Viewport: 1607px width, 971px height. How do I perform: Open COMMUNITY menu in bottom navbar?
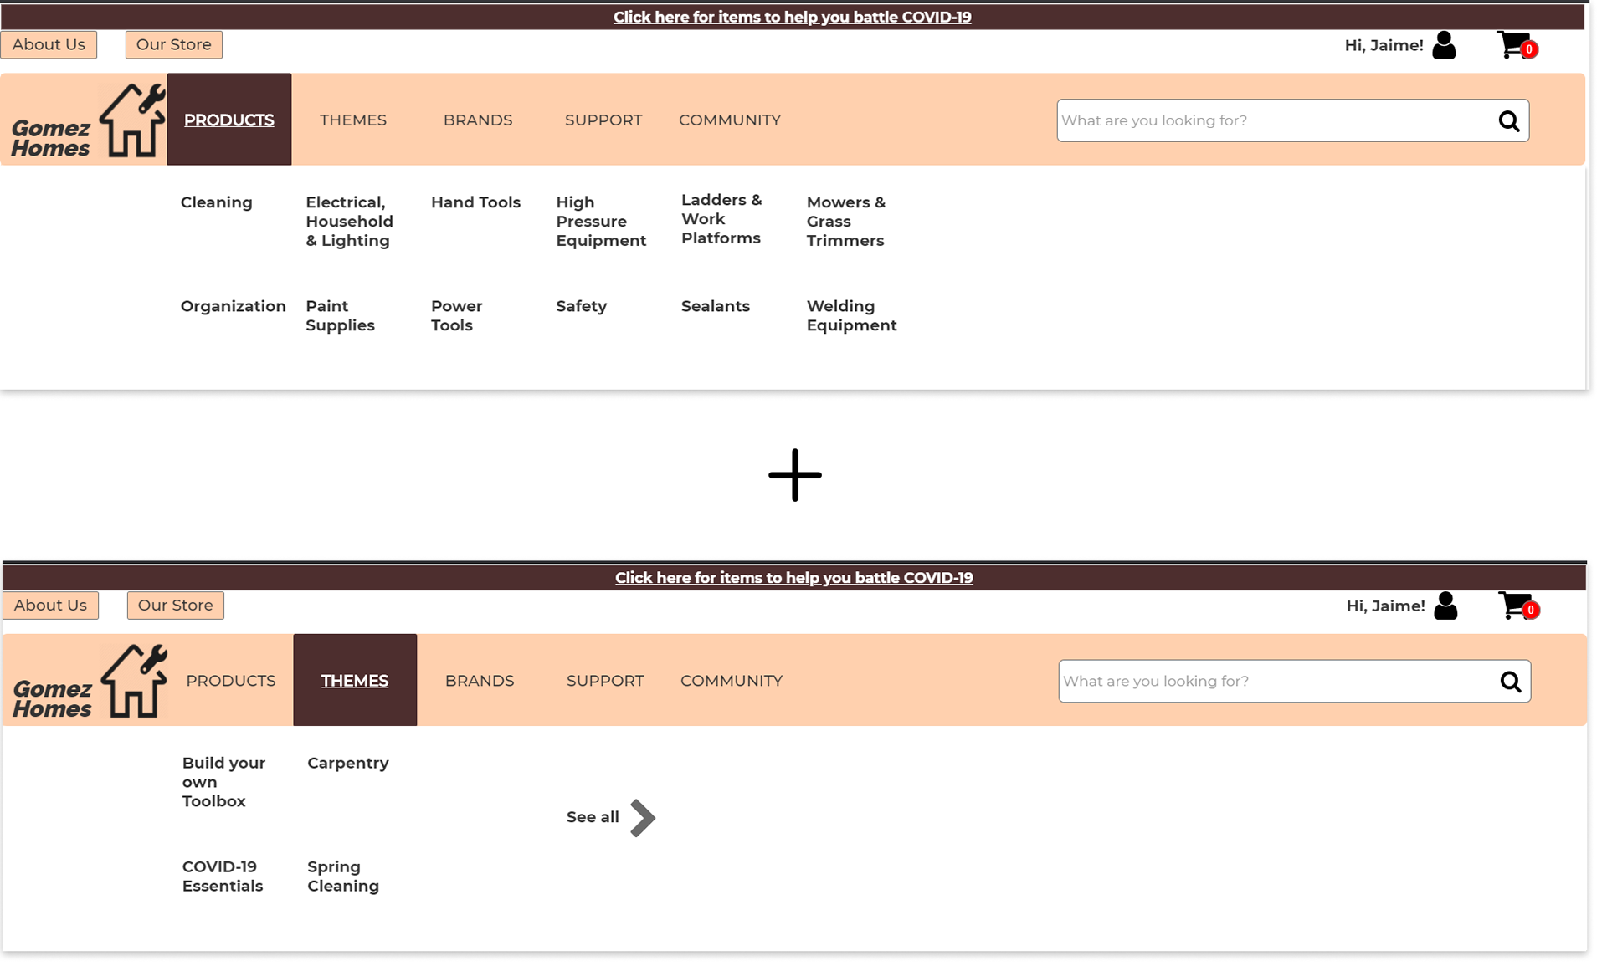tap(732, 680)
